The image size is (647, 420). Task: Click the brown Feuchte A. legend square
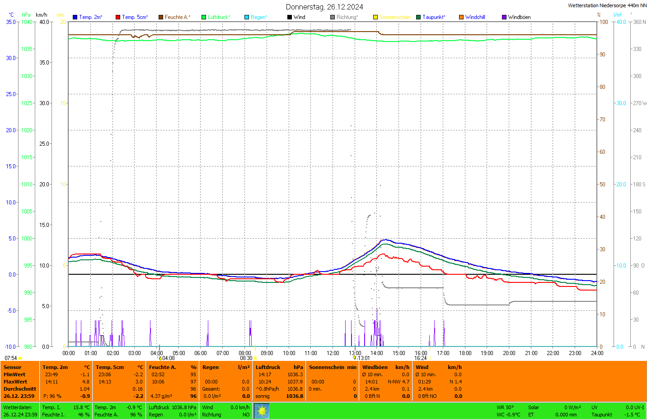161,17
